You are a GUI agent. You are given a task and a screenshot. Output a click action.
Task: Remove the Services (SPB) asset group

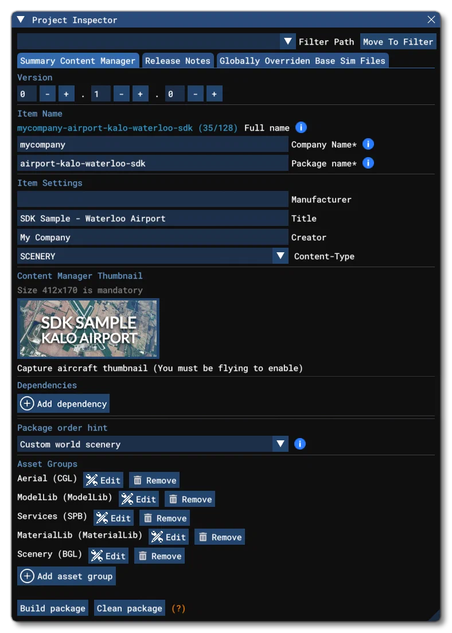tap(165, 518)
